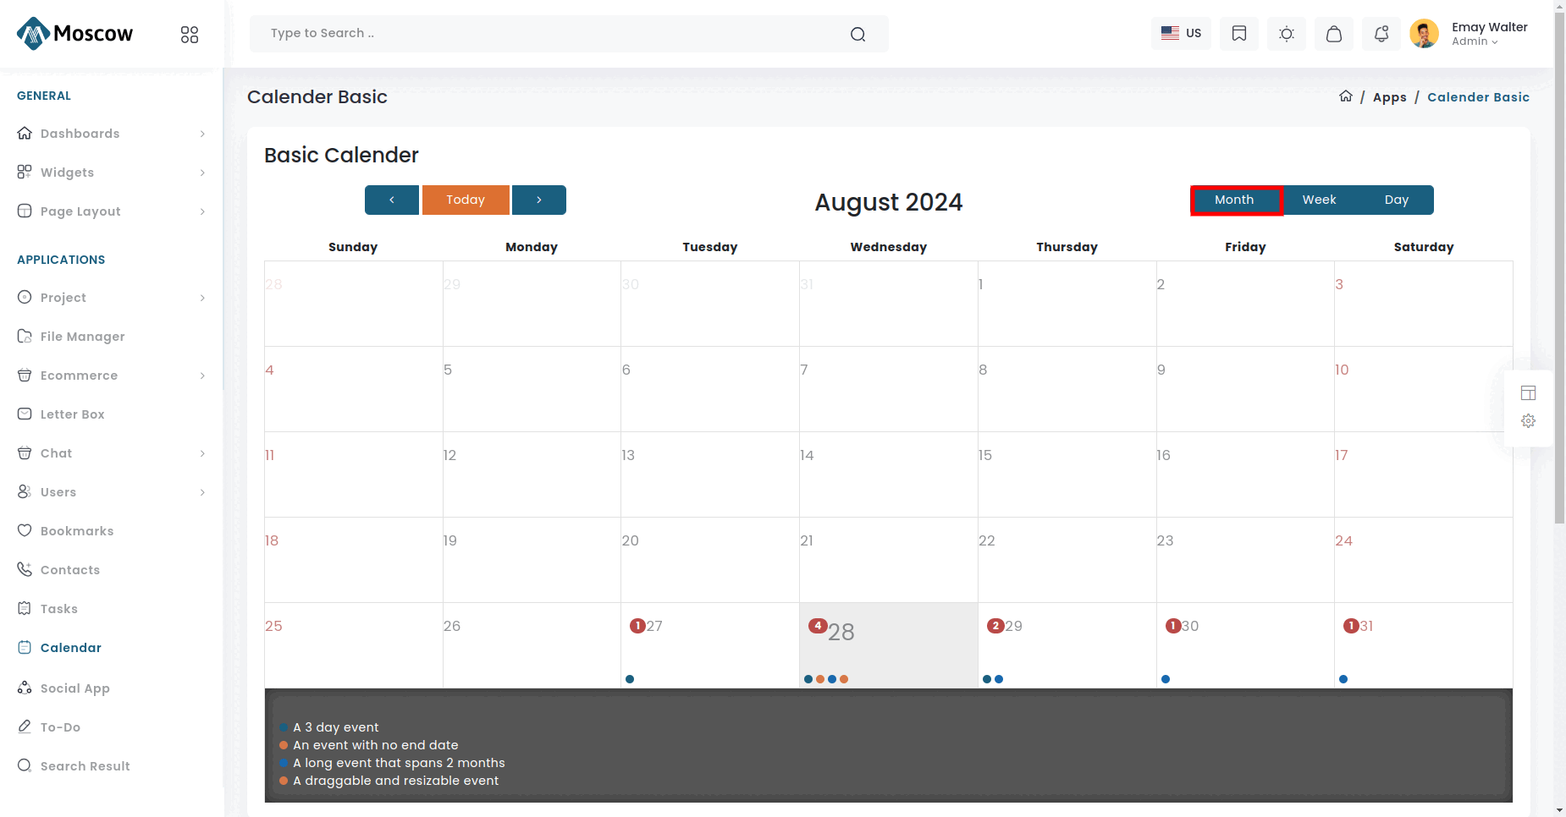
Task: Toggle light/dark mode sun icon
Action: pyautogui.click(x=1286, y=34)
